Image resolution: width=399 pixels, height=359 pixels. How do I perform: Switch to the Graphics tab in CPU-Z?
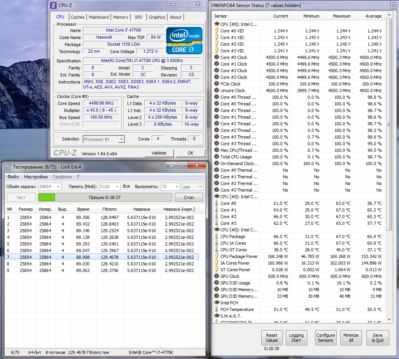click(157, 17)
